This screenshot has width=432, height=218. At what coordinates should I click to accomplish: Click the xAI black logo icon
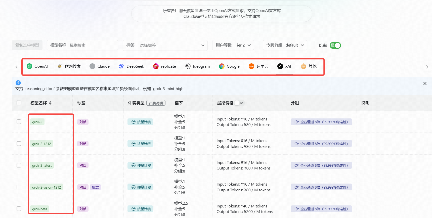(x=280, y=66)
